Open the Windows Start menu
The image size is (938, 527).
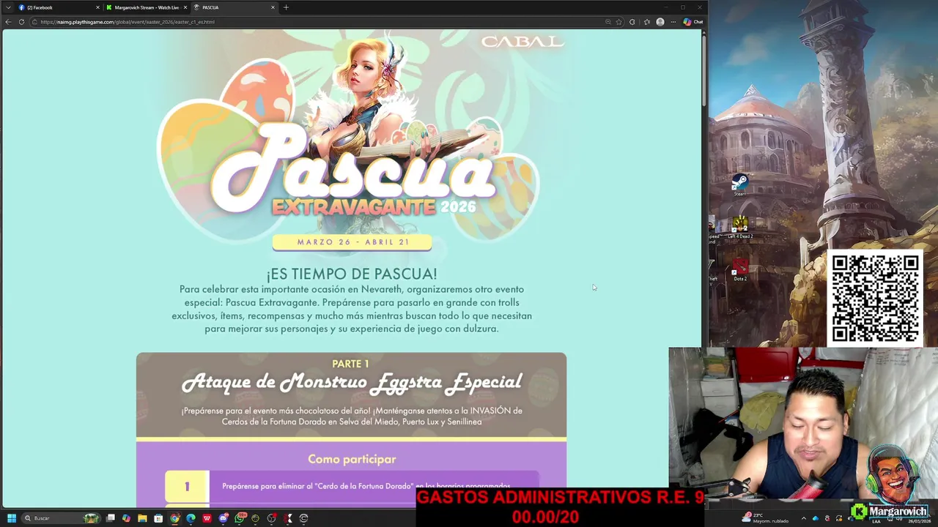12,518
